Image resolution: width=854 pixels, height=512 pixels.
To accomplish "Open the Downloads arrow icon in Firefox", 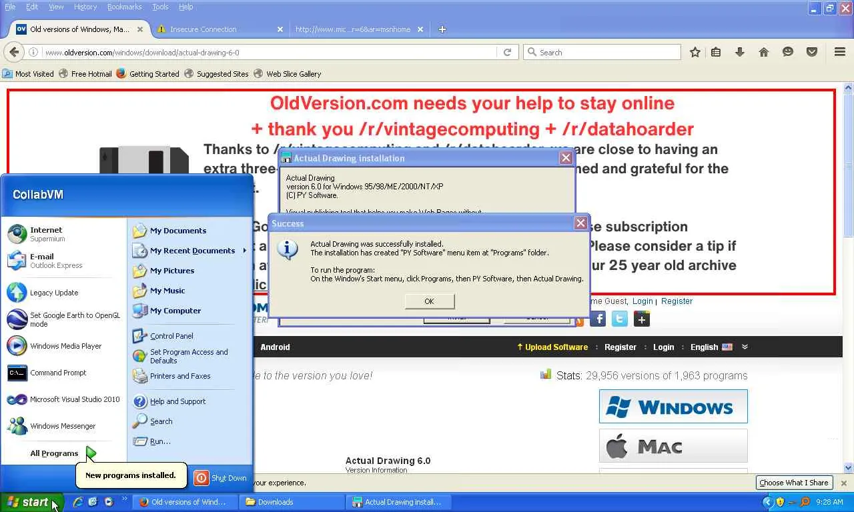I will pyautogui.click(x=740, y=52).
